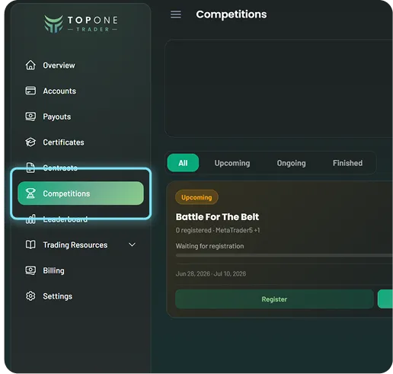Toggle the hamburger menu icon

click(x=176, y=14)
